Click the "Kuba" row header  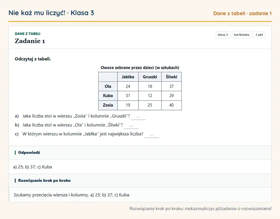tap(108, 96)
